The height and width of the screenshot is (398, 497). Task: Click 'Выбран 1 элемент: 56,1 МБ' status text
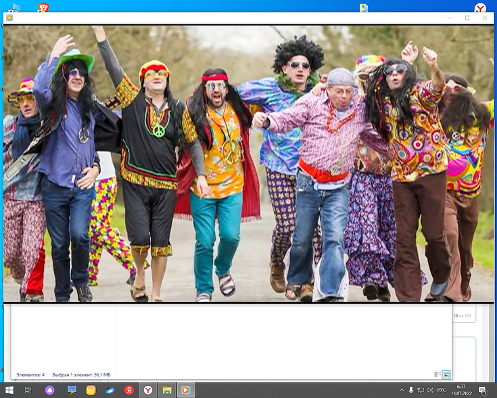pos(81,375)
